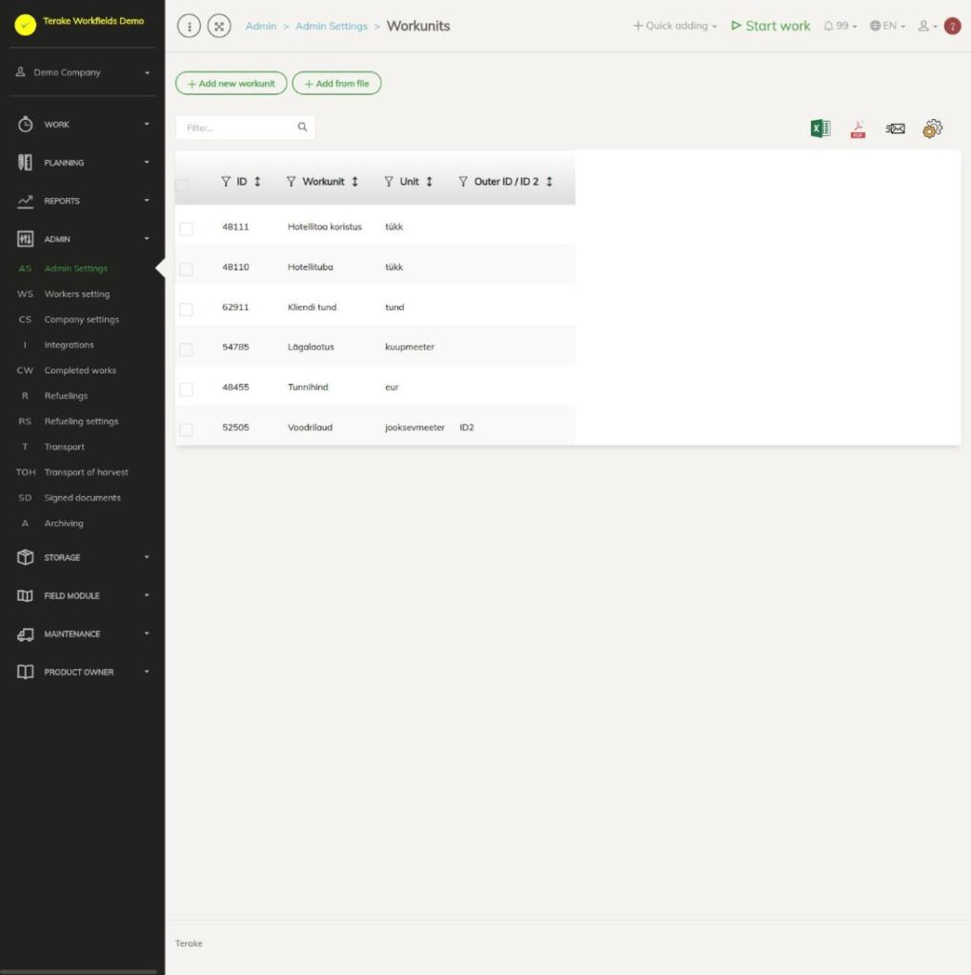This screenshot has height=975, width=971.
Task: Expand the Demo Company selector
Action: (83, 72)
